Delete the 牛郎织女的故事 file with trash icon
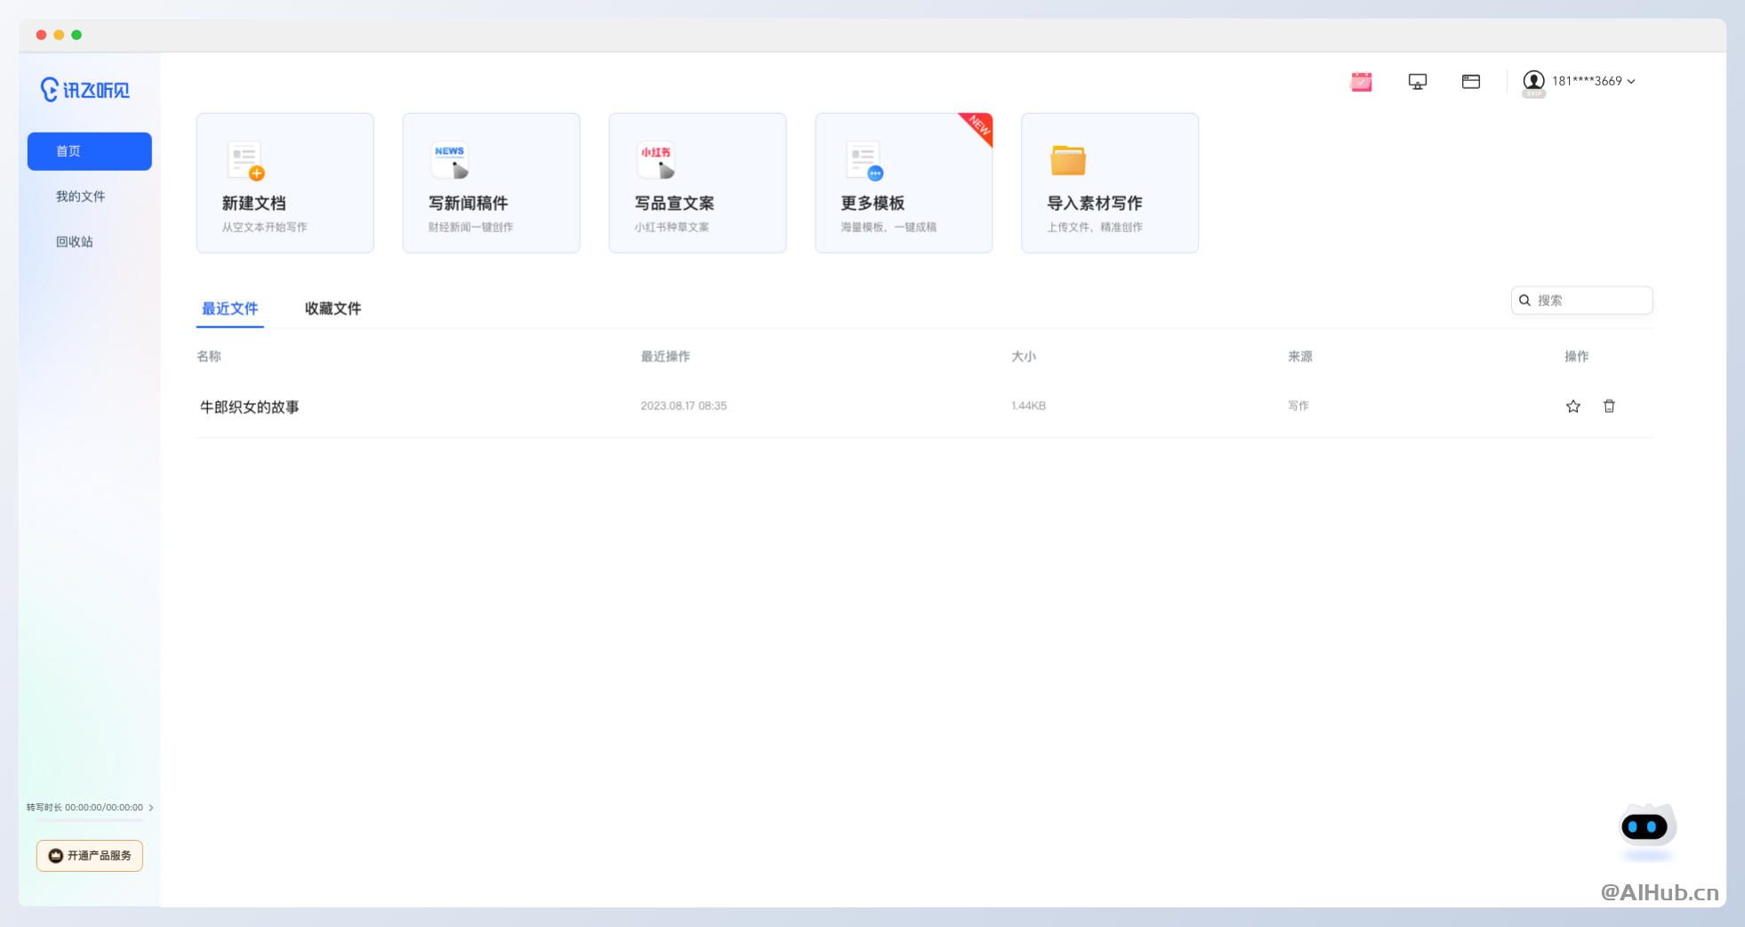This screenshot has height=927, width=1745. tap(1609, 407)
